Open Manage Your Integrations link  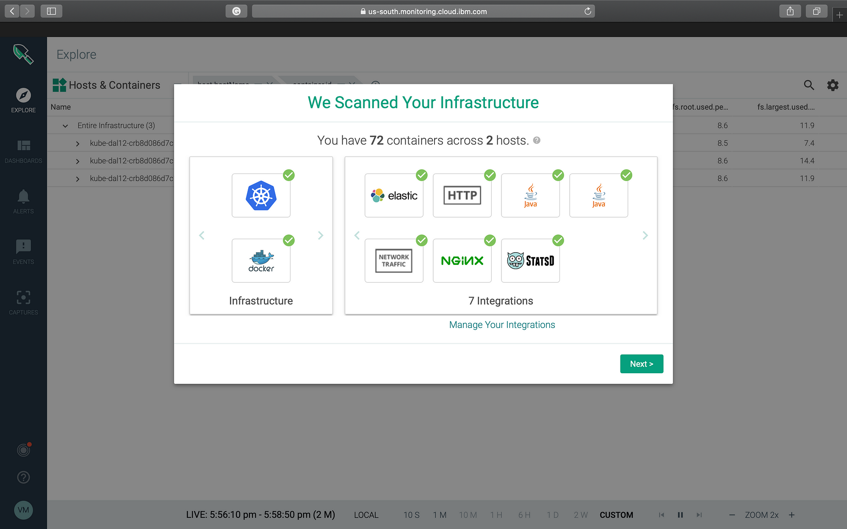(x=502, y=325)
